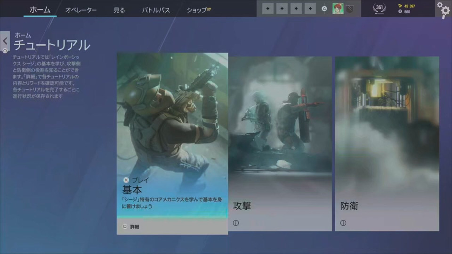Go back using the left chevron arrow
The height and width of the screenshot is (254, 452).
click(x=5, y=41)
